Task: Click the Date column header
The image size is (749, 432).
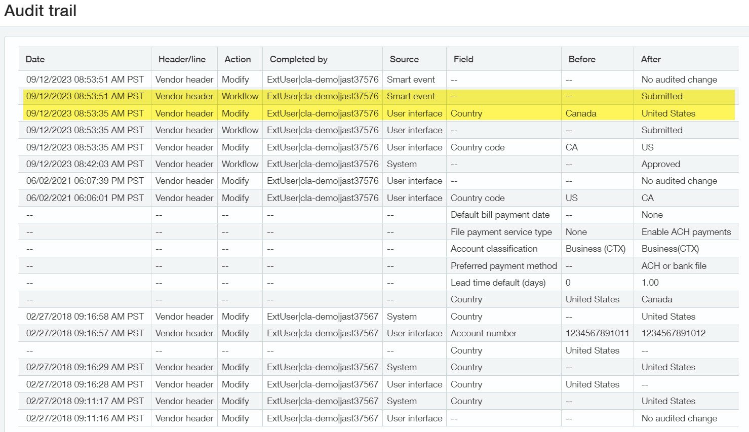Action: [35, 59]
